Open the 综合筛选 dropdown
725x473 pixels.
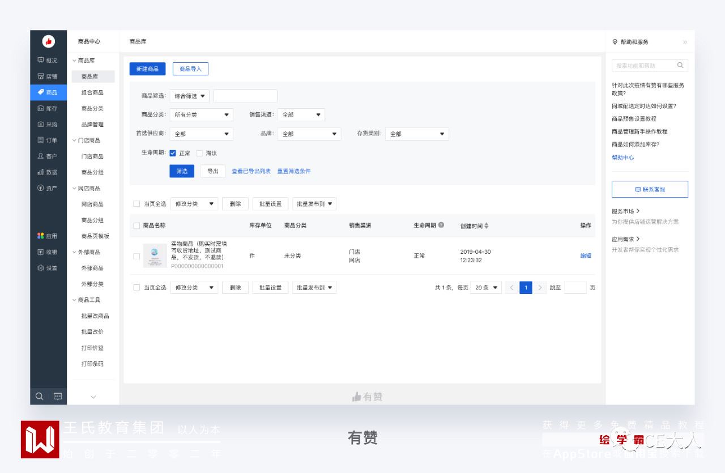[189, 96]
